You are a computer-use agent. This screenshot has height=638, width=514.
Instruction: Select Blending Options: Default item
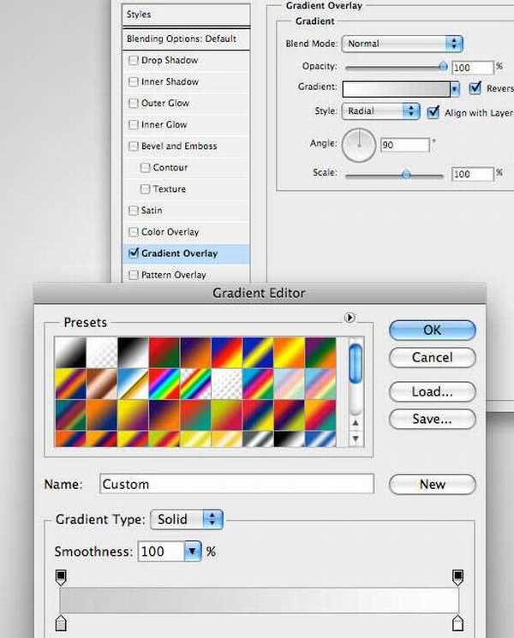point(181,39)
